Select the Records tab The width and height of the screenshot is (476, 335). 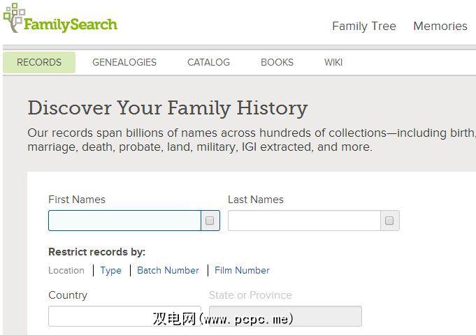click(39, 62)
